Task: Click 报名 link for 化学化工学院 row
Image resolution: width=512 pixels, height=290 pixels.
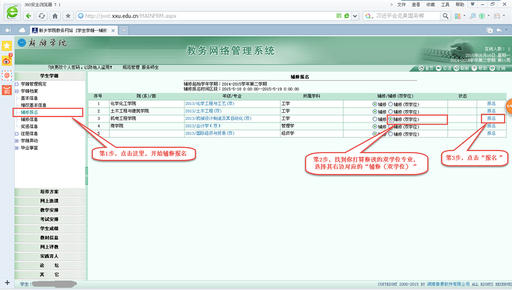Action: point(492,104)
